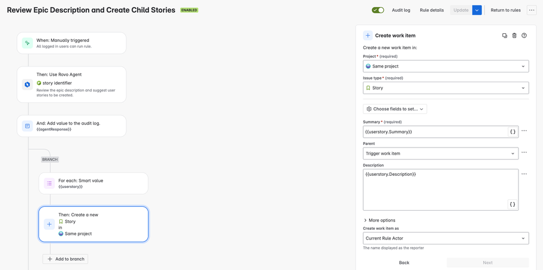Click the Next button
This screenshot has height=270, width=543.
488,263
